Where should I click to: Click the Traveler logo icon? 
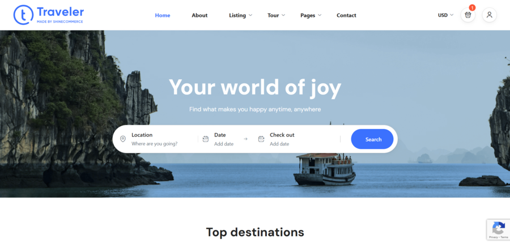point(23,15)
